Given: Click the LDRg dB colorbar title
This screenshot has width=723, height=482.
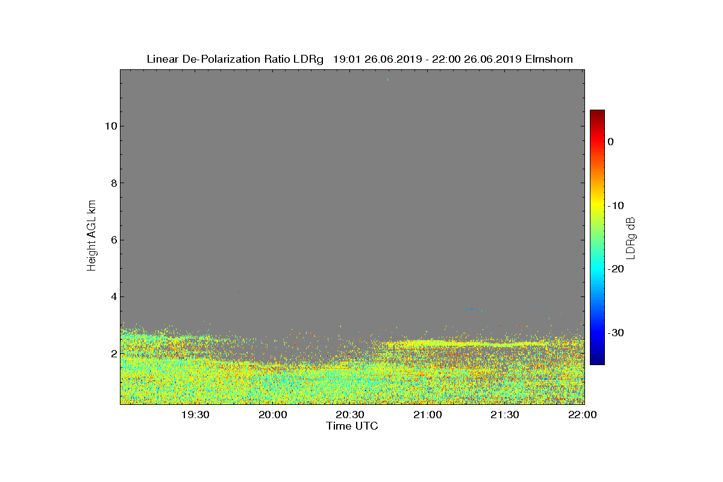Looking at the screenshot, I should [631, 237].
